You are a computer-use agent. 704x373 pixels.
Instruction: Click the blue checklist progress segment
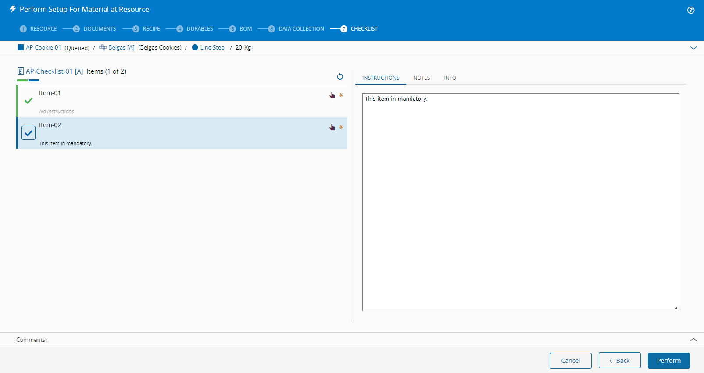[x=34, y=80]
